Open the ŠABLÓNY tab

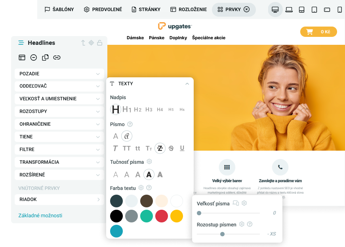click(x=59, y=10)
